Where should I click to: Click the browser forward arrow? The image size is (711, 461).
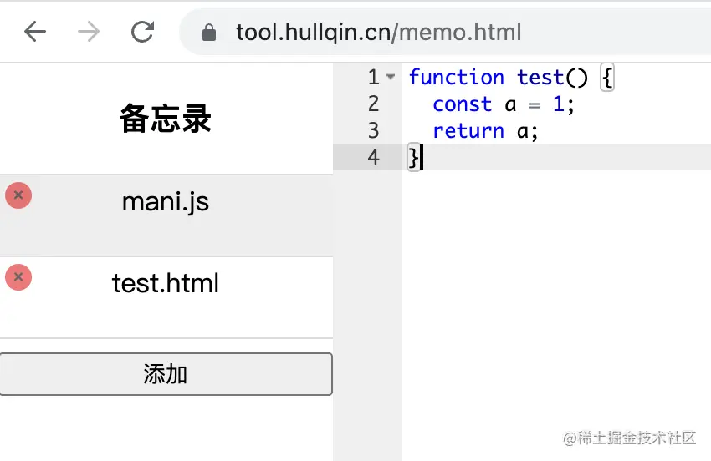point(89,32)
